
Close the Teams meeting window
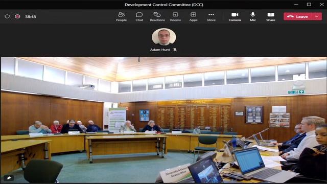[x=321, y=5]
